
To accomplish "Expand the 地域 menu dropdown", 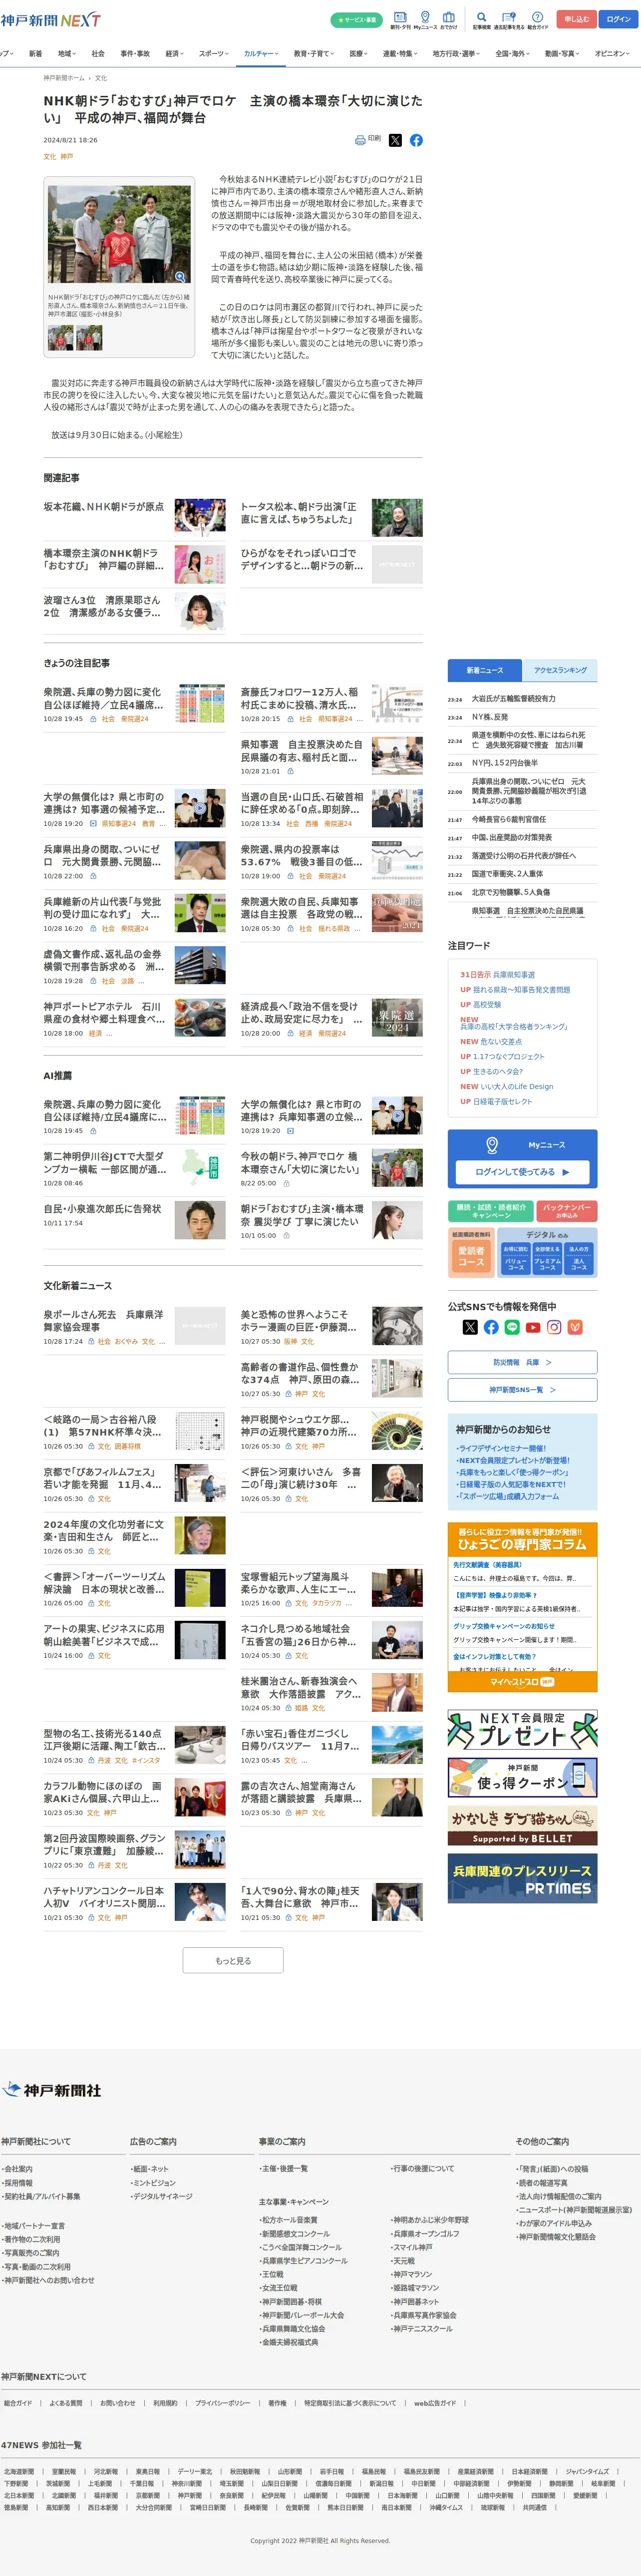I will 67,54.
